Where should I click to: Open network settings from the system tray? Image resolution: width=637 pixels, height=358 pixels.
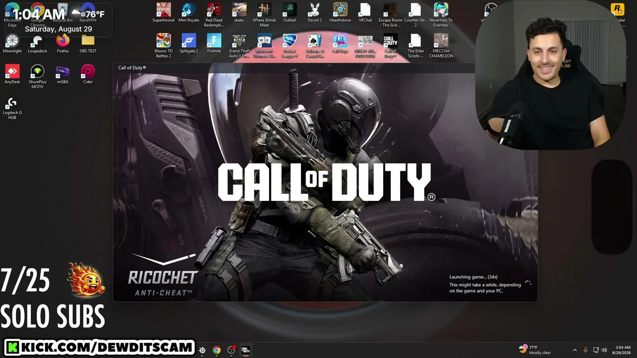pyautogui.click(x=596, y=350)
